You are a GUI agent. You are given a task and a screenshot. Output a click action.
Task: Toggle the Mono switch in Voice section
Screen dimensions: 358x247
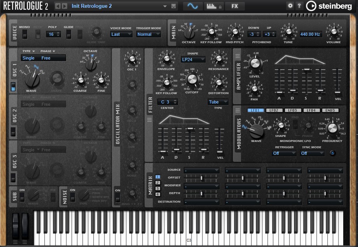(24, 35)
